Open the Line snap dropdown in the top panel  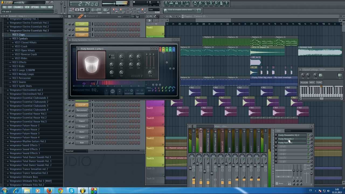pyautogui.click(x=154, y=10)
